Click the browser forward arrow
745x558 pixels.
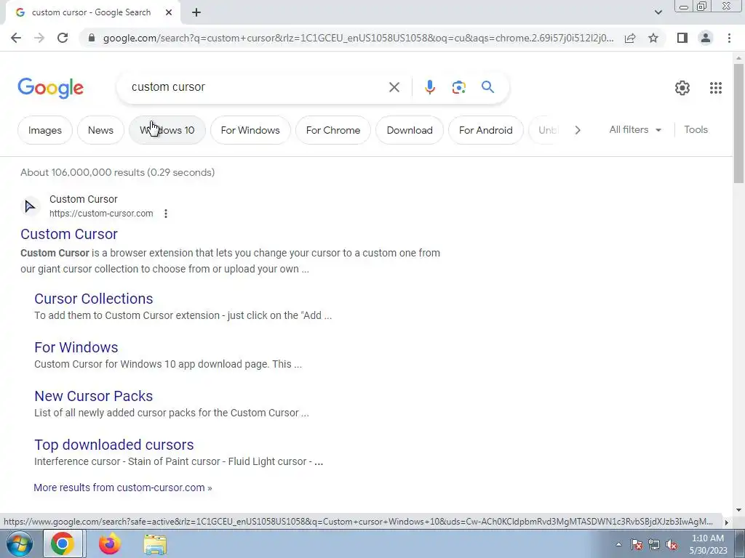tap(39, 38)
